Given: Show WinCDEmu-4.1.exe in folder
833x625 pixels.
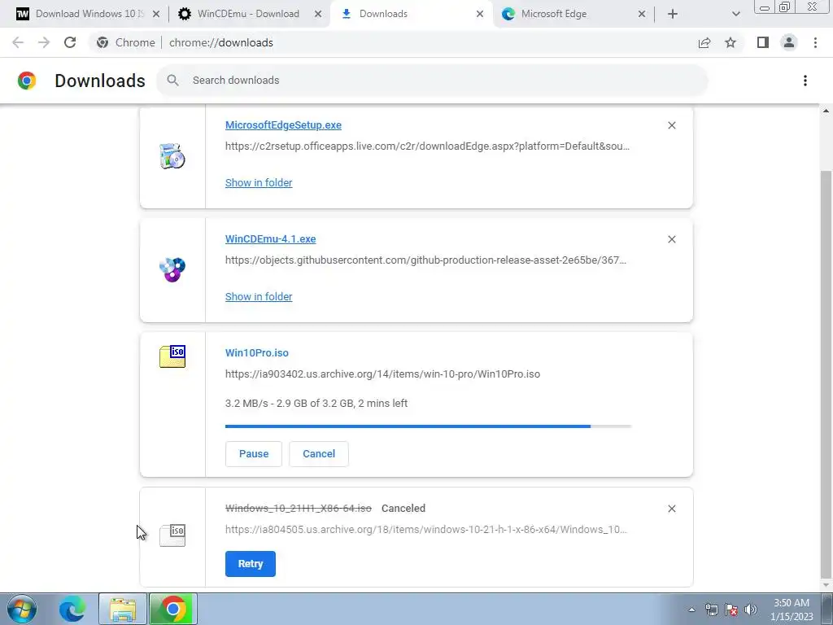Looking at the screenshot, I should 259,296.
